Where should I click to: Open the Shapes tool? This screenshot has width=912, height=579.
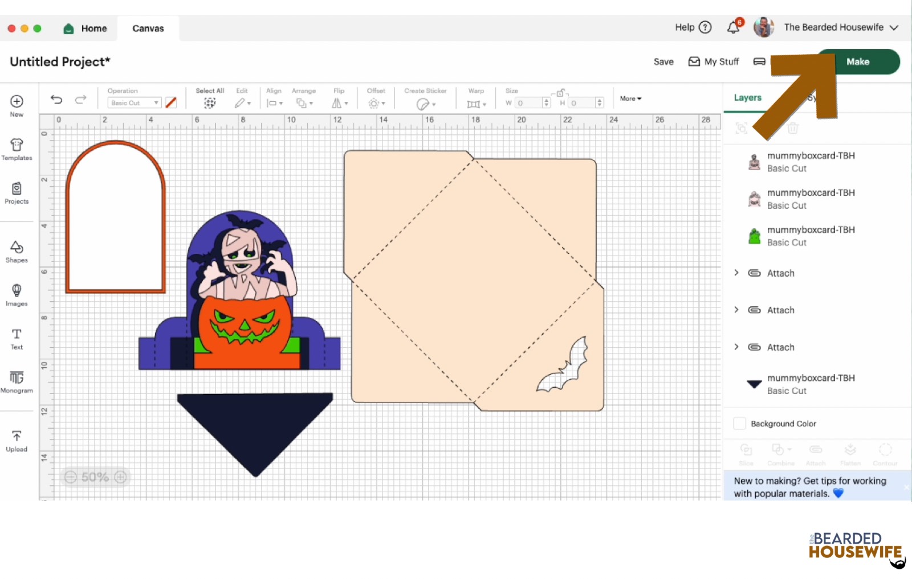(17, 251)
